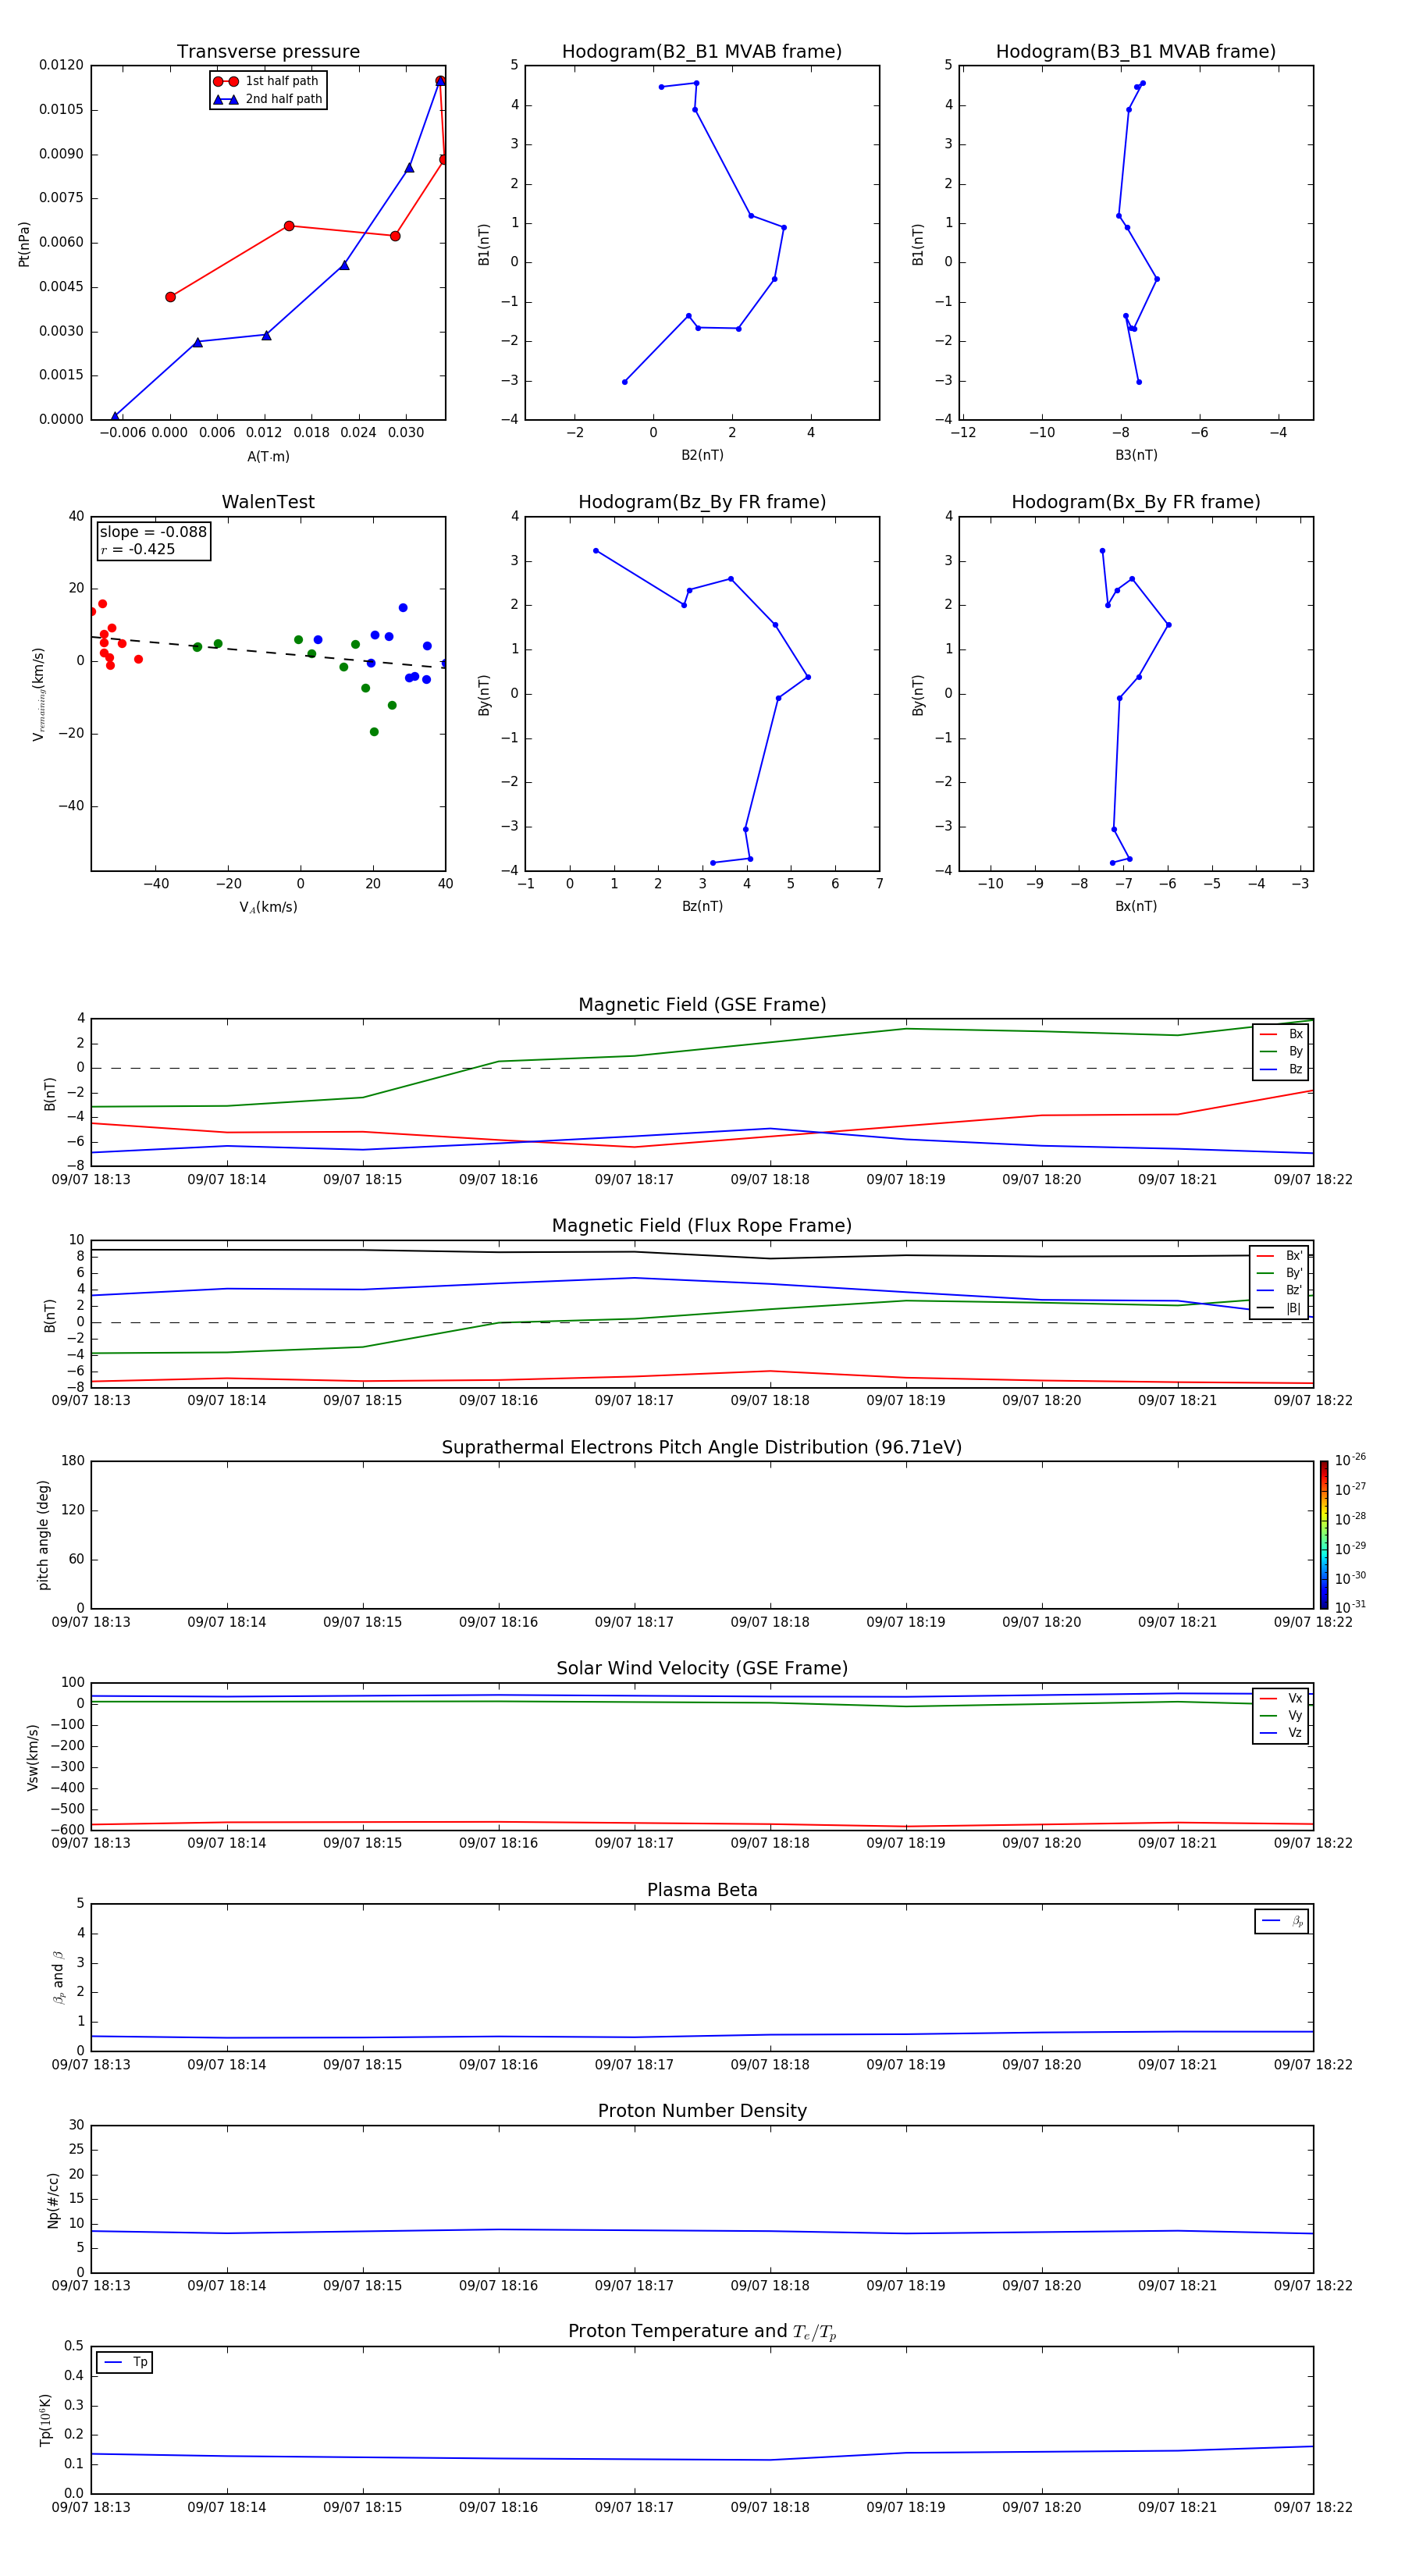Click the pitch angle colorbar
The width and height of the screenshot is (1405, 2576).
coord(1324,1535)
